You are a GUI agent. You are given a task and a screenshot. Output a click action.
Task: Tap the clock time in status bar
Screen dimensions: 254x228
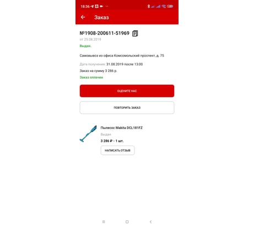point(85,7)
